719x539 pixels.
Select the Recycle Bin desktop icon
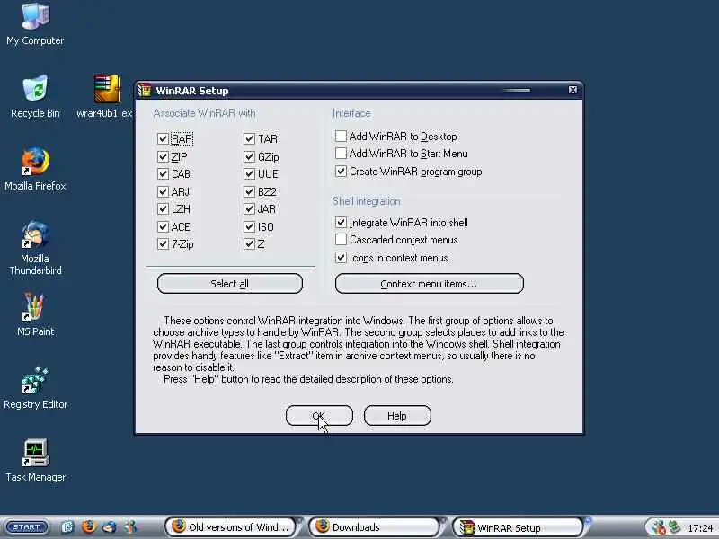pyautogui.click(x=35, y=96)
